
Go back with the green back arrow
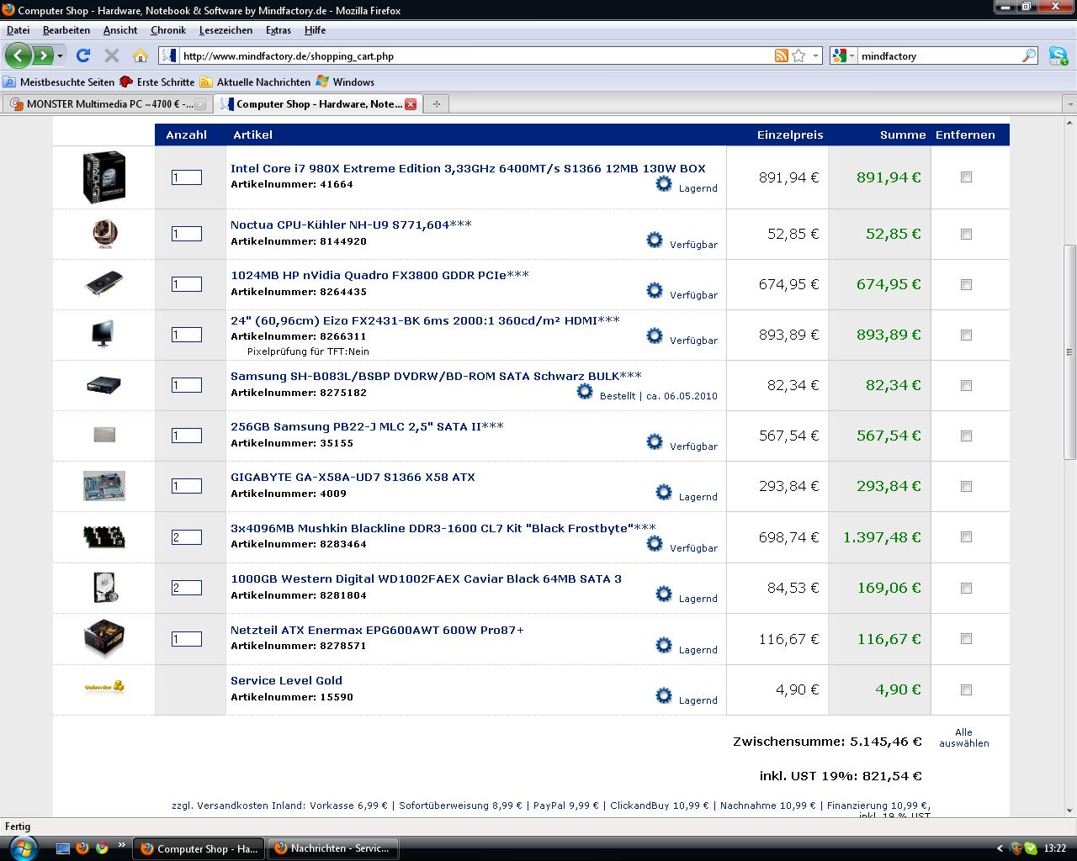(18, 56)
